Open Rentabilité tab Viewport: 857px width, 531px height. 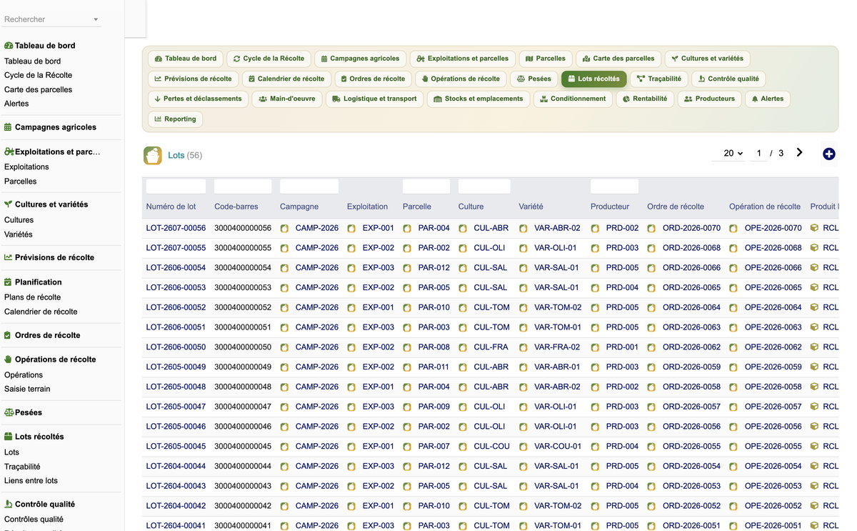644,99
